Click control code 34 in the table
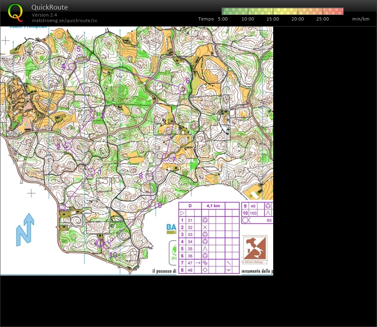This screenshot has width=377, height=327. pos(190,242)
